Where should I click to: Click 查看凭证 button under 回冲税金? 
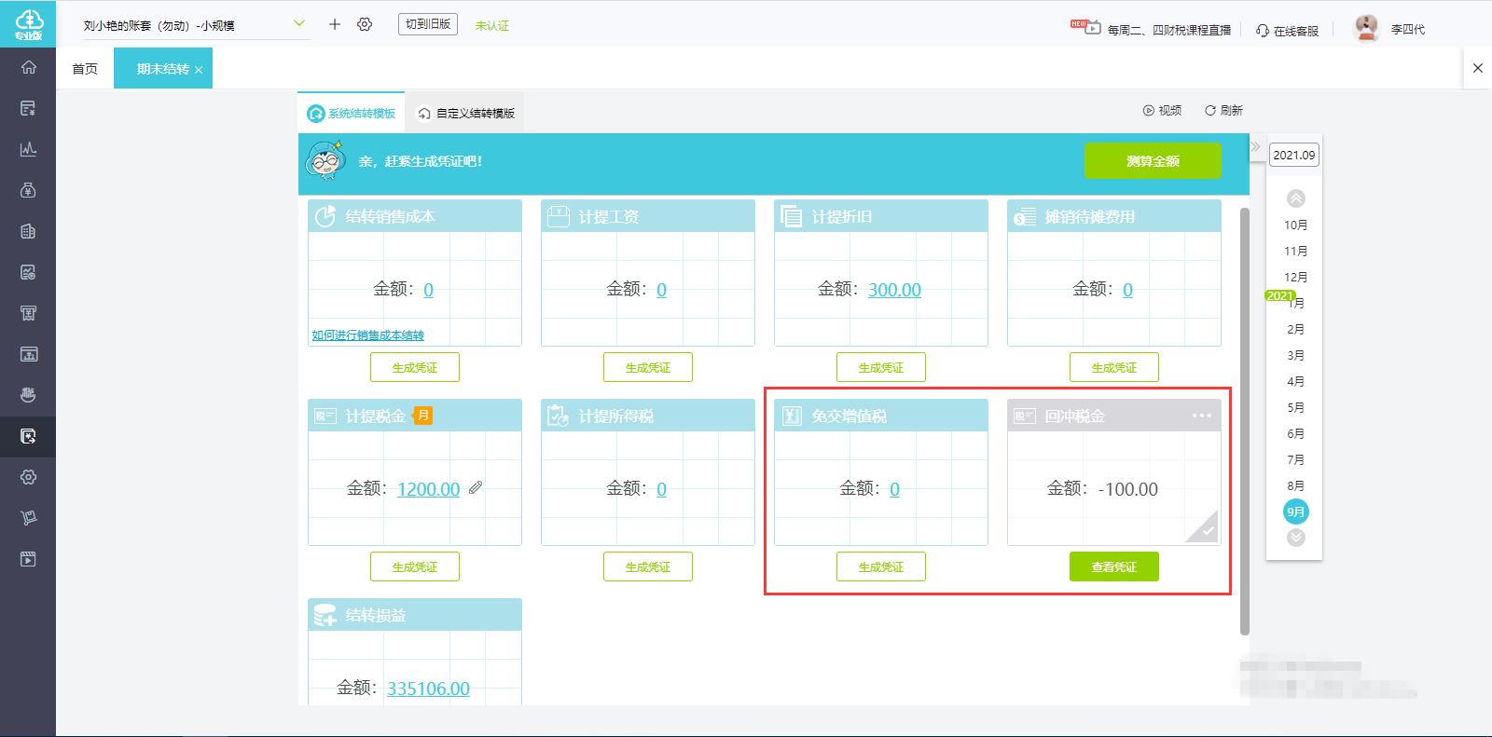[1114, 566]
